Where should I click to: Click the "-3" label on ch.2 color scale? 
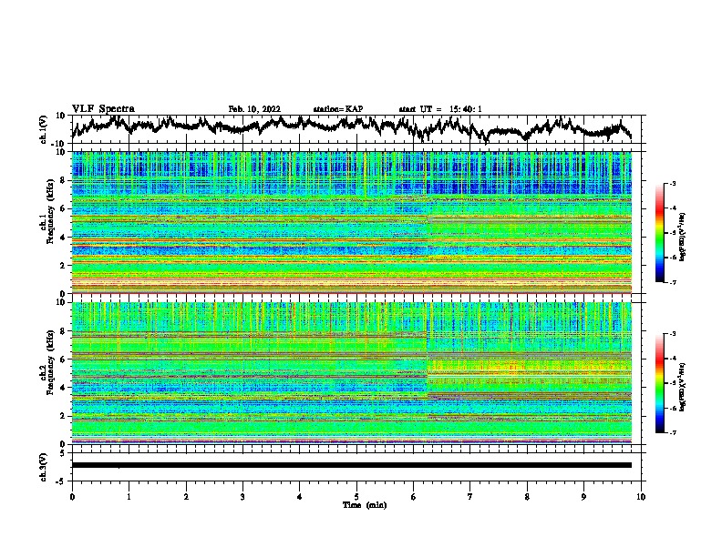pos(673,334)
